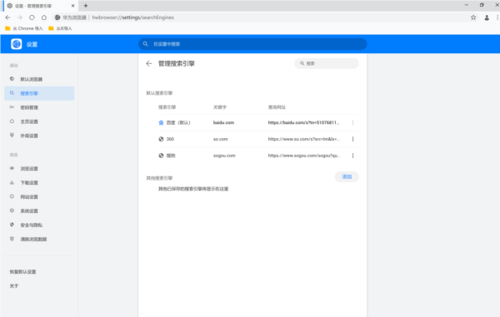Click the globe icon beside 搜狗
This screenshot has width=500, height=317.
pos(161,156)
